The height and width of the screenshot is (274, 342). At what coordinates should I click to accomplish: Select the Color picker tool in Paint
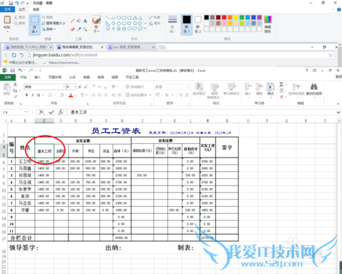click(79, 29)
